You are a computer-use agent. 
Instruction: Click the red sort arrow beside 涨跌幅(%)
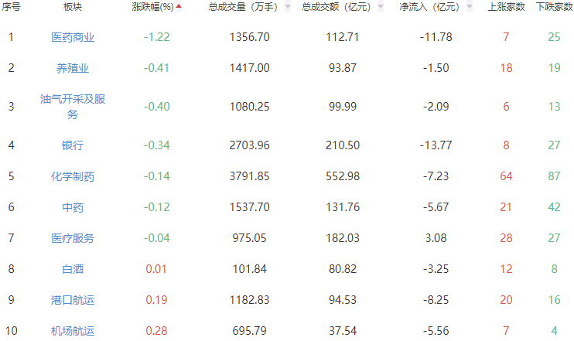(179, 7)
